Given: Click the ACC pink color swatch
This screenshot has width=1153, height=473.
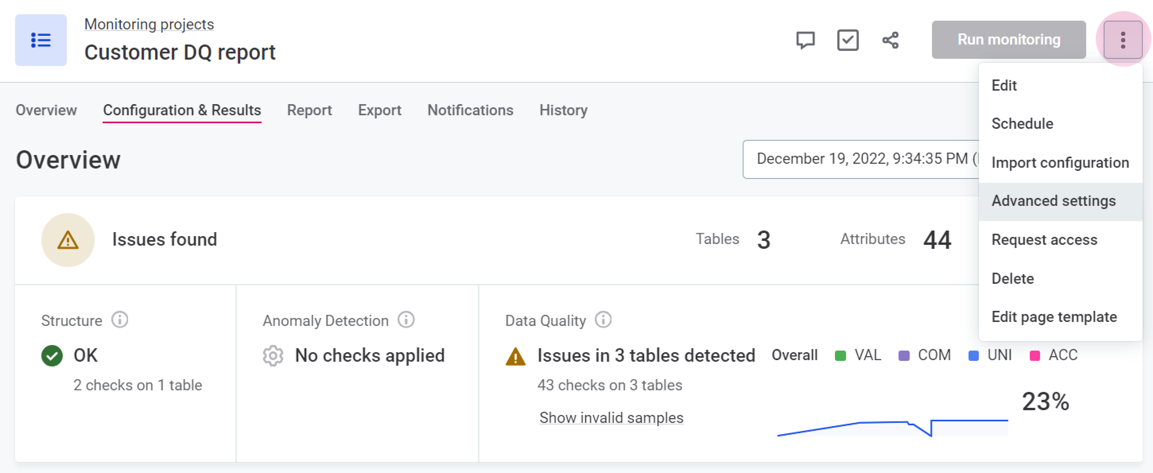Looking at the screenshot, I should (1035, 356).
